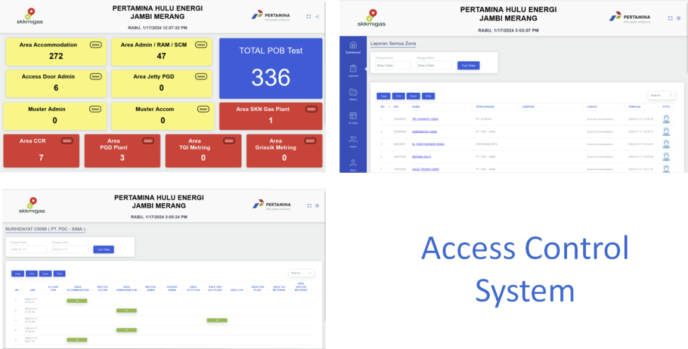Open Akun person icon in sidebar
688x349 pixels.
click(353, 163)
